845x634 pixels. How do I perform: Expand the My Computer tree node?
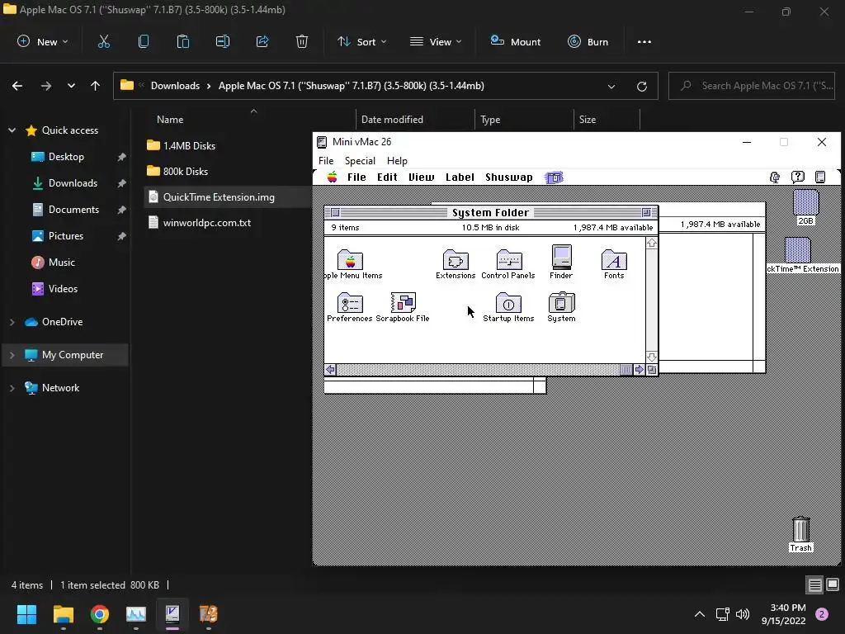(12, 355)
